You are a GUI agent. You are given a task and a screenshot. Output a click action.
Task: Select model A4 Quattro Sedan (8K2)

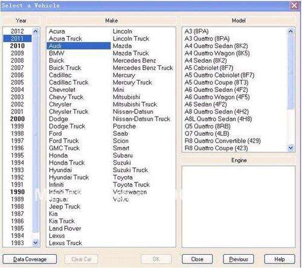click(x=216, y=46)
